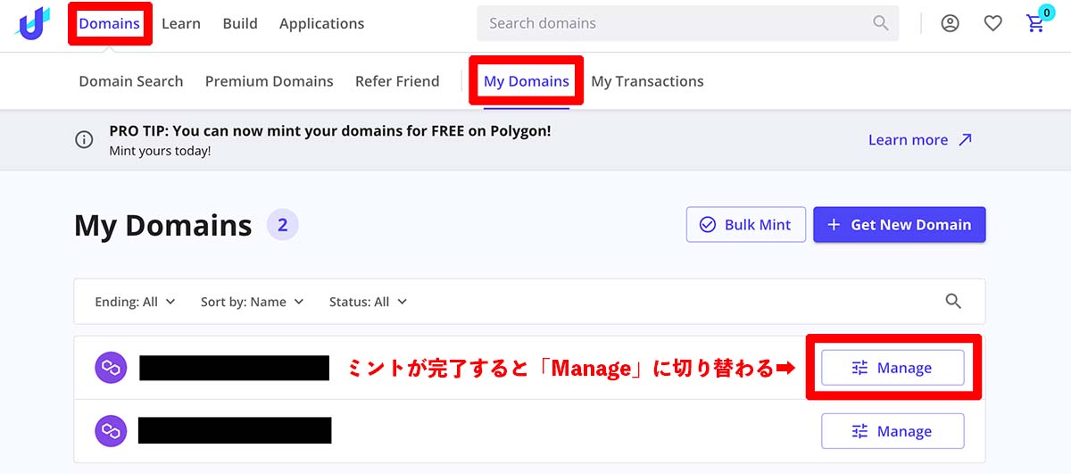This screenshot has height=474, width=1071.
Task: Open the favorites heart icon
Action: [x=993, y=24]
